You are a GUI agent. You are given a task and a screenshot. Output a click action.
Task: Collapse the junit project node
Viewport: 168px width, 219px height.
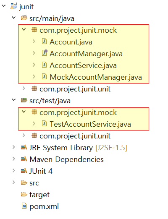[3, 6]
